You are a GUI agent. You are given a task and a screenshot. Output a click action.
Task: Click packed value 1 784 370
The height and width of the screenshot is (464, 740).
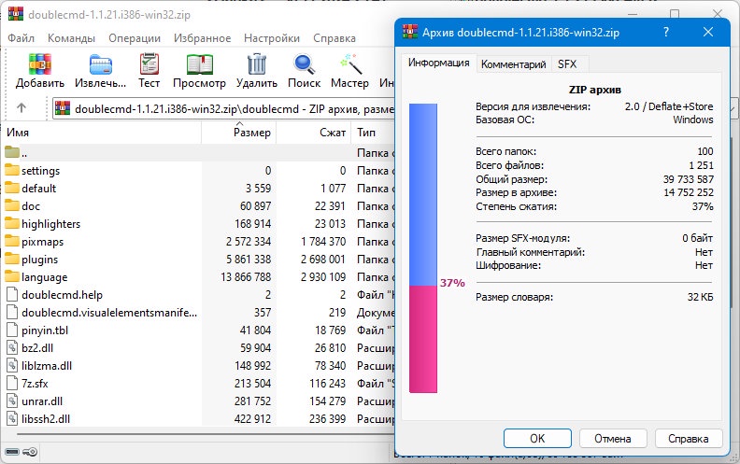[323, 242]
